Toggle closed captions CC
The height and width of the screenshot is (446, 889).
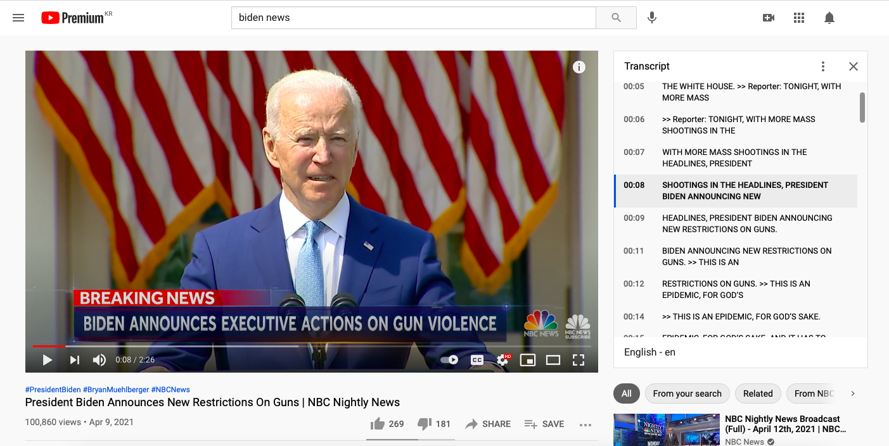(x=477, y=360)
